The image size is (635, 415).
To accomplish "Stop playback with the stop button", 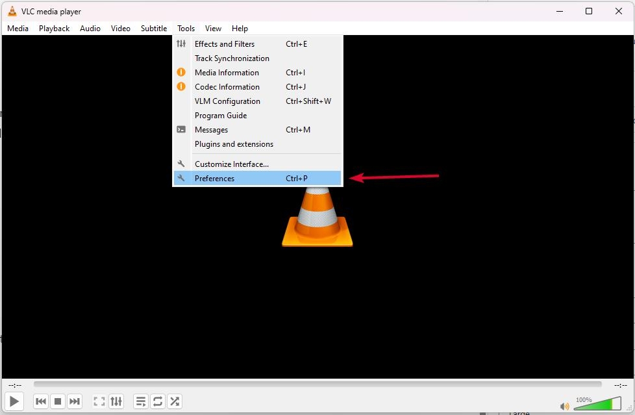I will (x=58, y=401).
